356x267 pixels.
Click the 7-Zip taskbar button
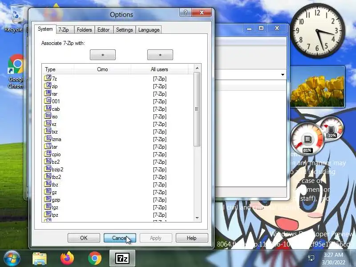pos(122,259)
